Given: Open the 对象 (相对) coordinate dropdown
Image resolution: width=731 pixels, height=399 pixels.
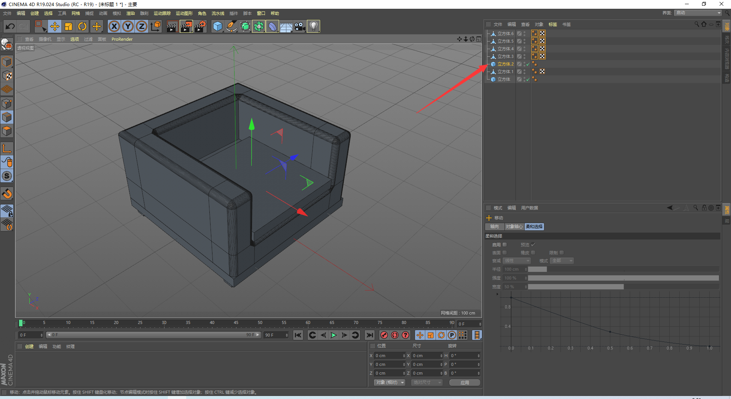Looking at the screenshot, I should click(389, 383).
